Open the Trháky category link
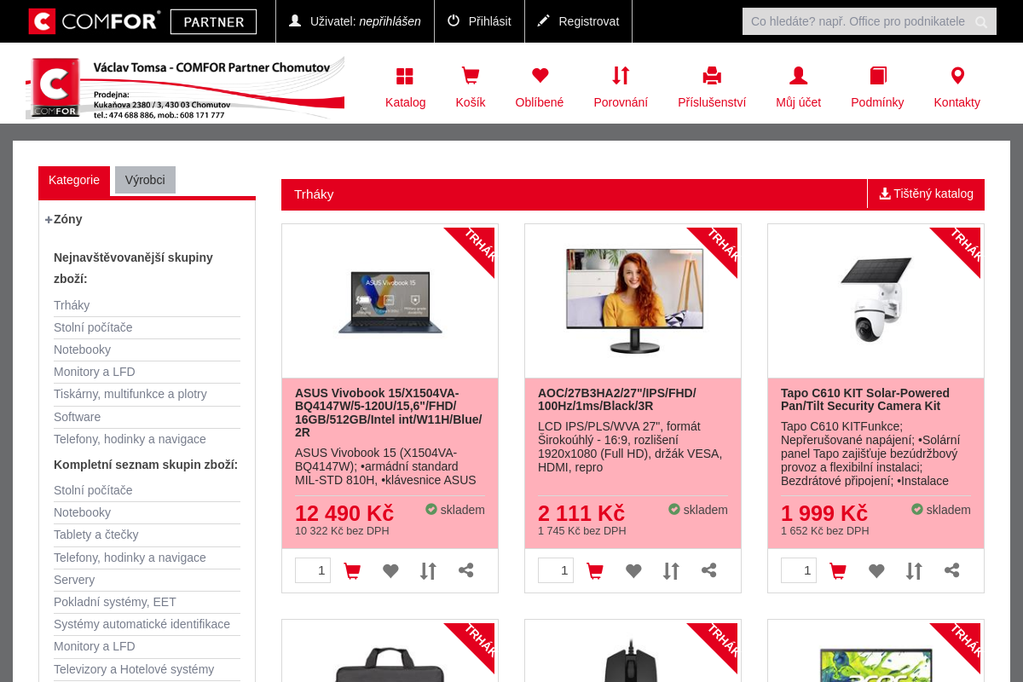Viewport: 1023px width, 682px height. point(72,305)
